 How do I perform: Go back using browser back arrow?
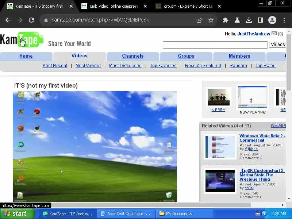(x=8, y=20)
